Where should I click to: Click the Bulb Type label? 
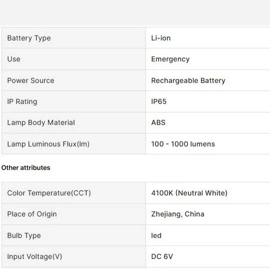pyautogui.click(x=24, y=235)
